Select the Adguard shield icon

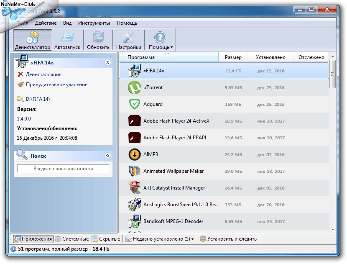(x=134, y=104)
